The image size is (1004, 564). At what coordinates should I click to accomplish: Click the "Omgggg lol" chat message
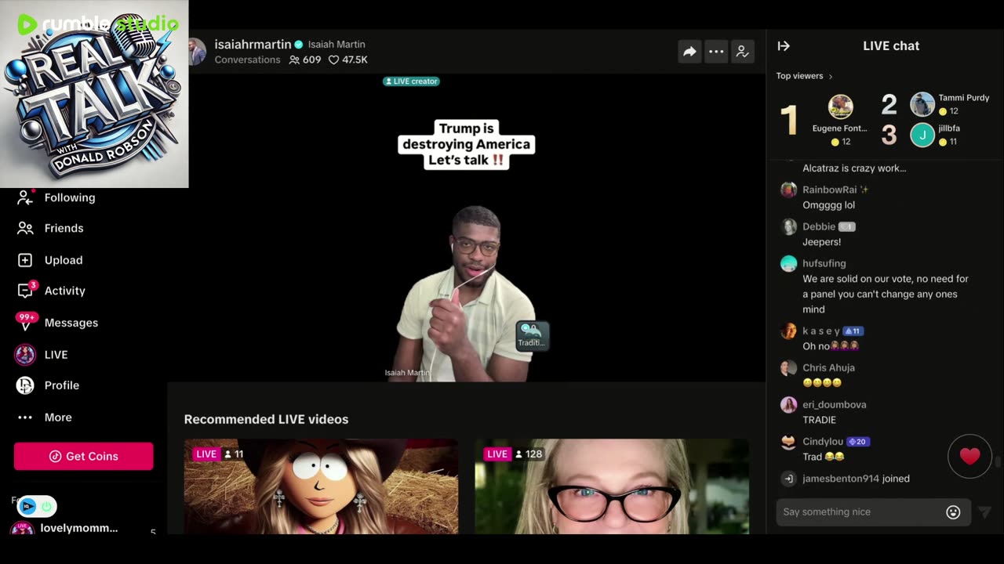point(828,205)
